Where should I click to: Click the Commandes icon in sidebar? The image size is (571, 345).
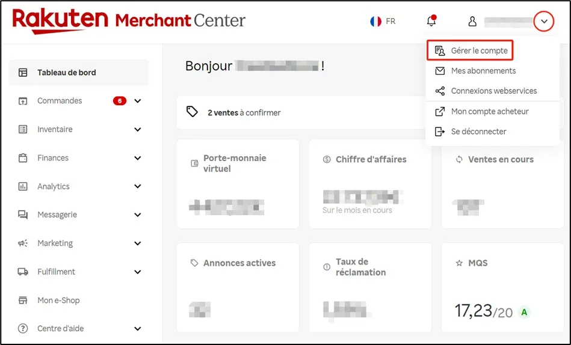[x=23, y=101]
